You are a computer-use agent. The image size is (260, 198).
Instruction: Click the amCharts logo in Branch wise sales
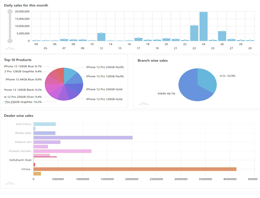point(144,103)
